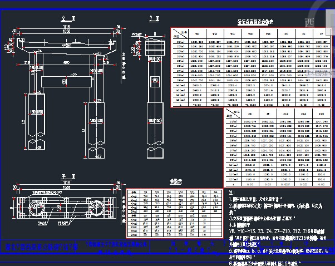Select the plan view title above the bottom drawing

click(x=68, y=176)
